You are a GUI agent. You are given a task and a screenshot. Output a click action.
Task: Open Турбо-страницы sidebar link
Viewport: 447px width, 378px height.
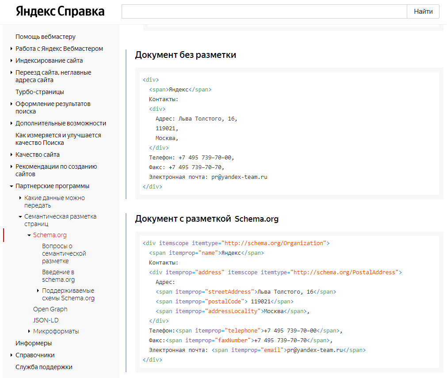[40, 92]
